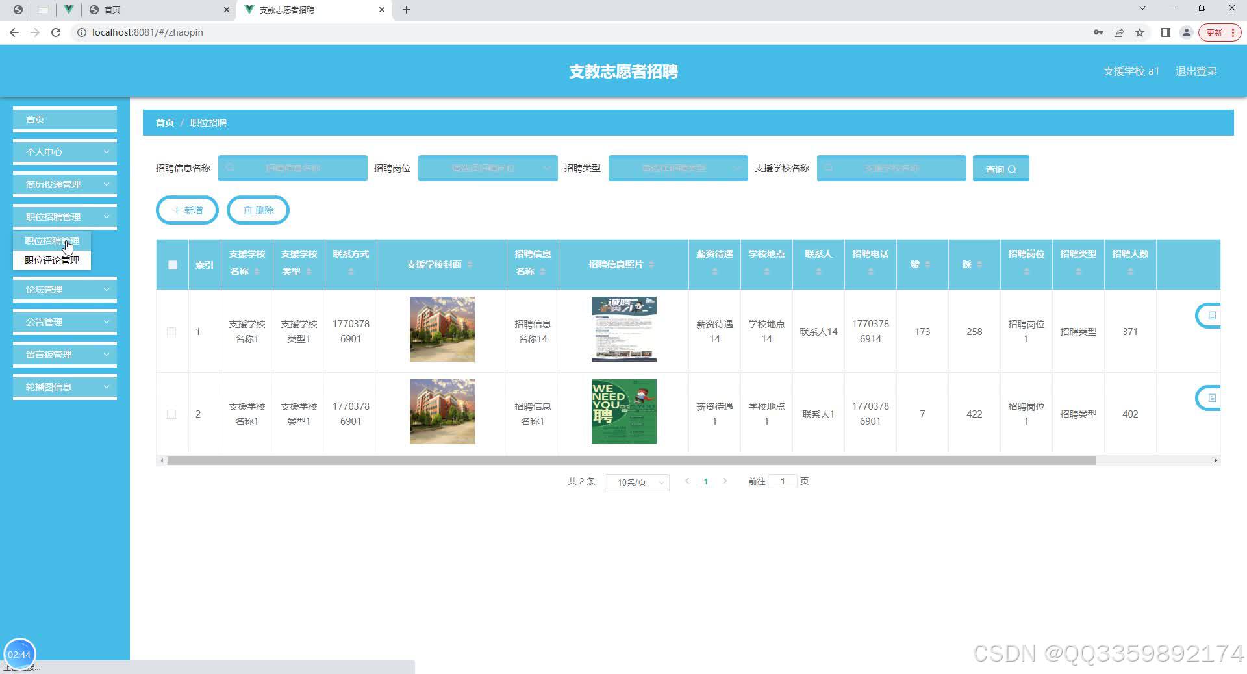Open browser tab search chevron

point(1142,8)
